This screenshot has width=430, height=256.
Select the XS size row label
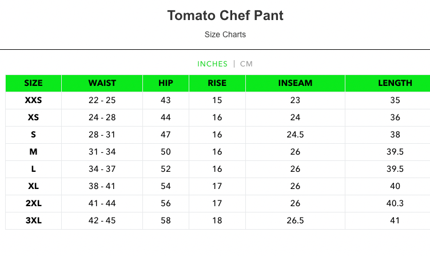click(x=33, y=117)
